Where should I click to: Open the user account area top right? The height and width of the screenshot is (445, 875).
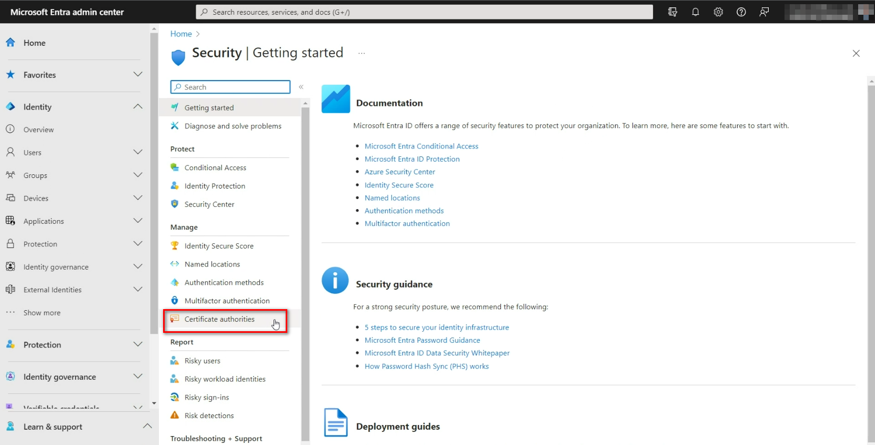pyautogui.click(x=829, y=12)
